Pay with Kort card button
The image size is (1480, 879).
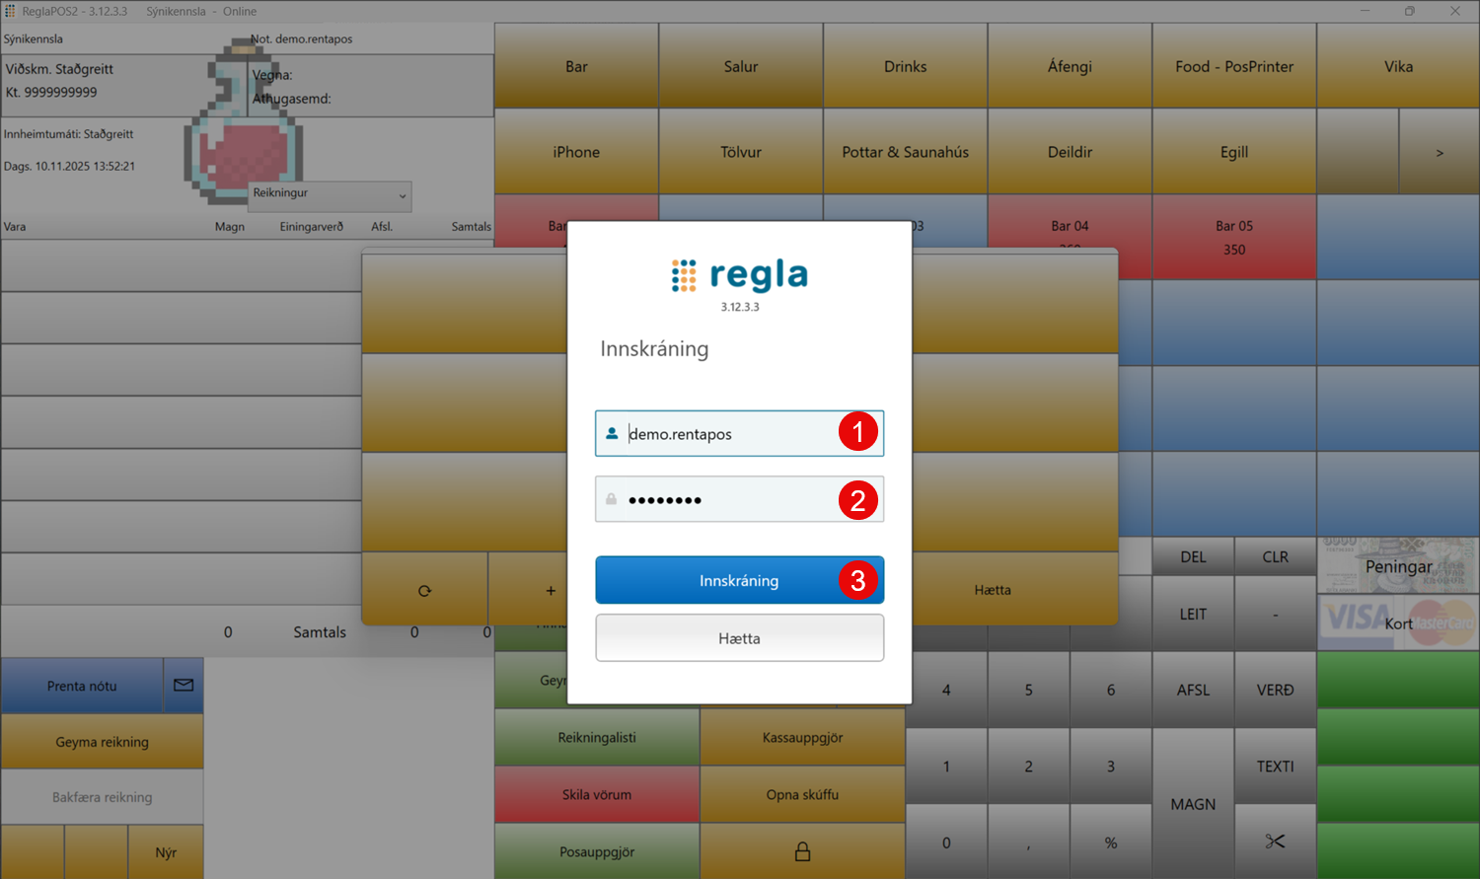[1397, 623]
